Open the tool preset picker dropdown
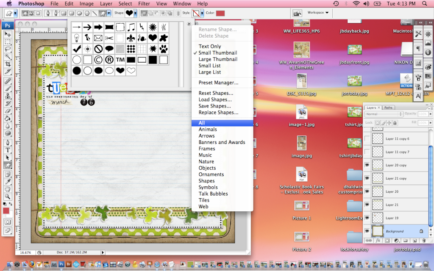 coord(15,13)
